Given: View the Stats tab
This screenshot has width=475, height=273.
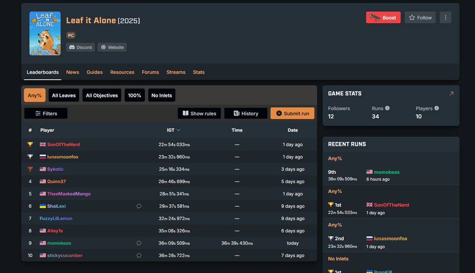Looking at the screenshot, I should pyautogui.click(x=199, y=72).
